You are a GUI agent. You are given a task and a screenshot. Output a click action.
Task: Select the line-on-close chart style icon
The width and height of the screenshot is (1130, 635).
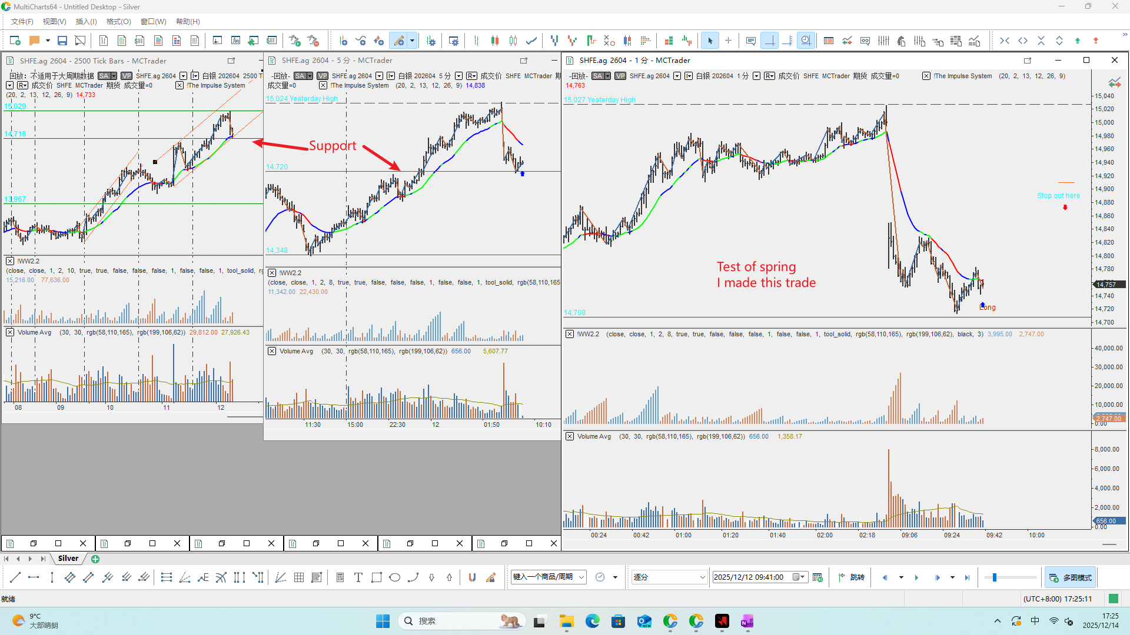531,41
